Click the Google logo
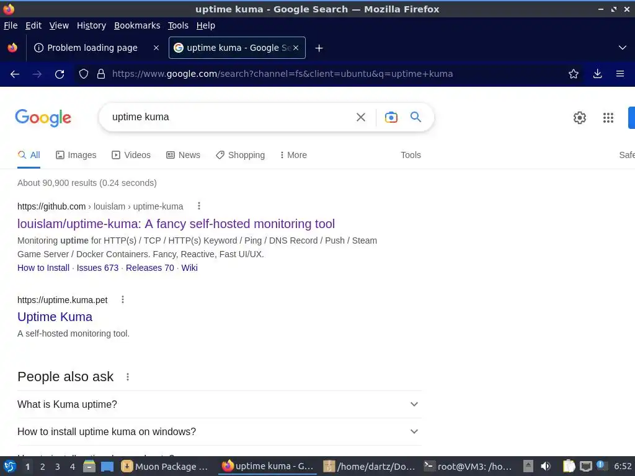The height and width of the screenshot is (476, 635). [43, 118]
